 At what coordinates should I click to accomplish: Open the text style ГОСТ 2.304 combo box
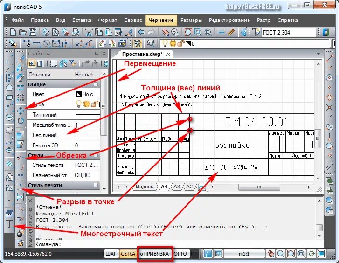click(x=289, y=33)
